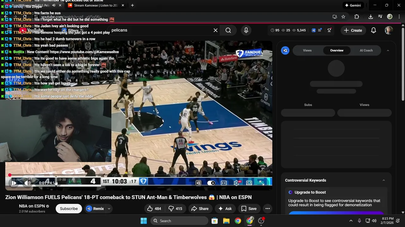Open the clock showing 8:15 PM
The height and width of the screenshot is (227, 405).
point(388,221)
